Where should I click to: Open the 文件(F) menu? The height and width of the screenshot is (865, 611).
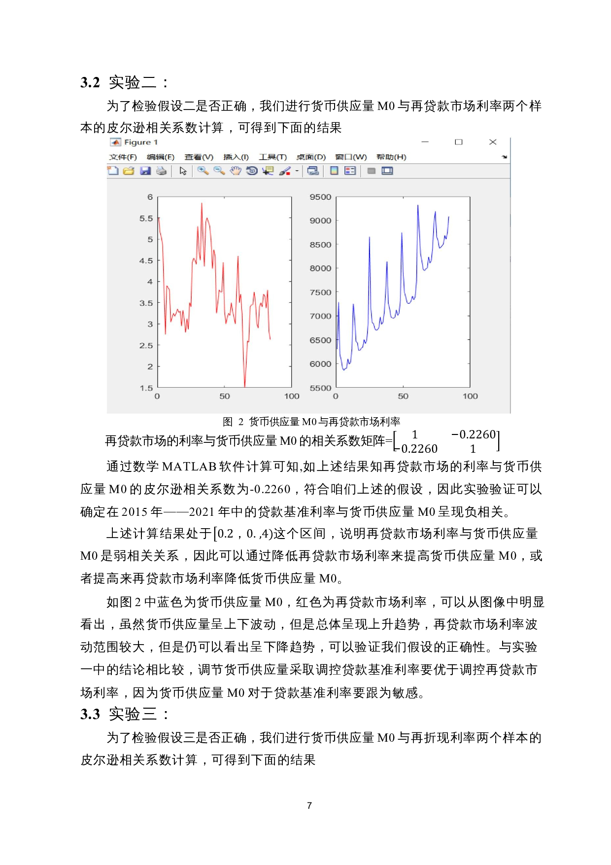pyautogui.click(x=123, y=157)
